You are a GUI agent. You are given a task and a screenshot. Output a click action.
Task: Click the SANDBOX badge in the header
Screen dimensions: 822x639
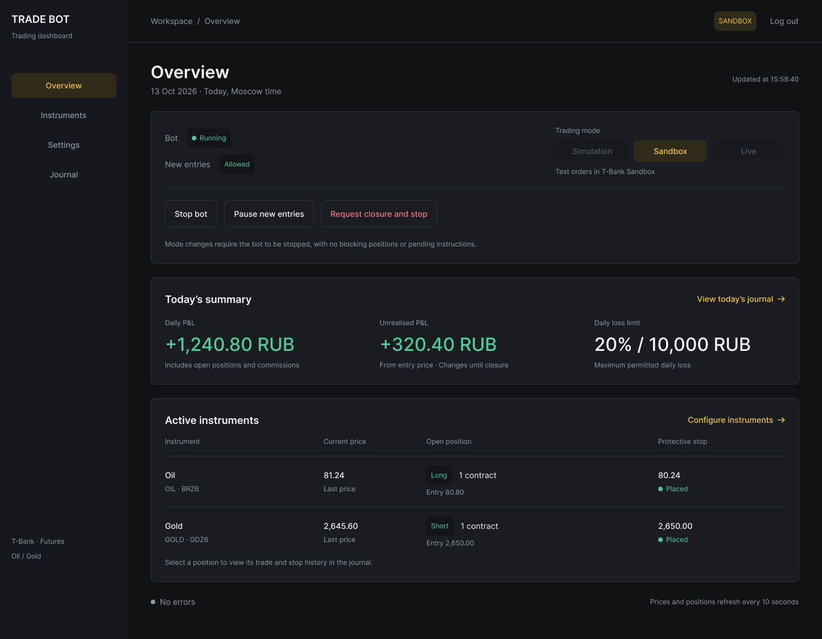tap(735, 21)
